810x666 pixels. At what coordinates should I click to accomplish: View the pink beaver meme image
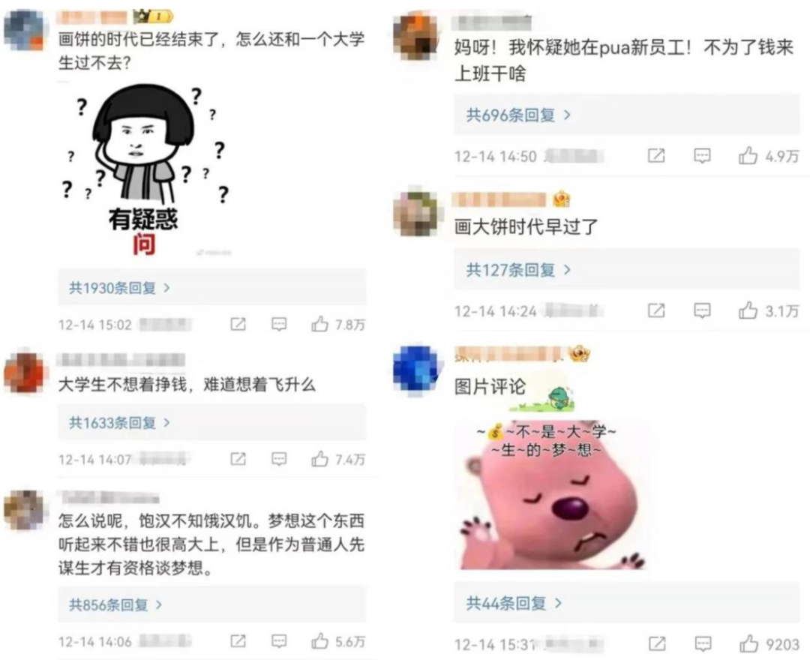click(552, 495)
